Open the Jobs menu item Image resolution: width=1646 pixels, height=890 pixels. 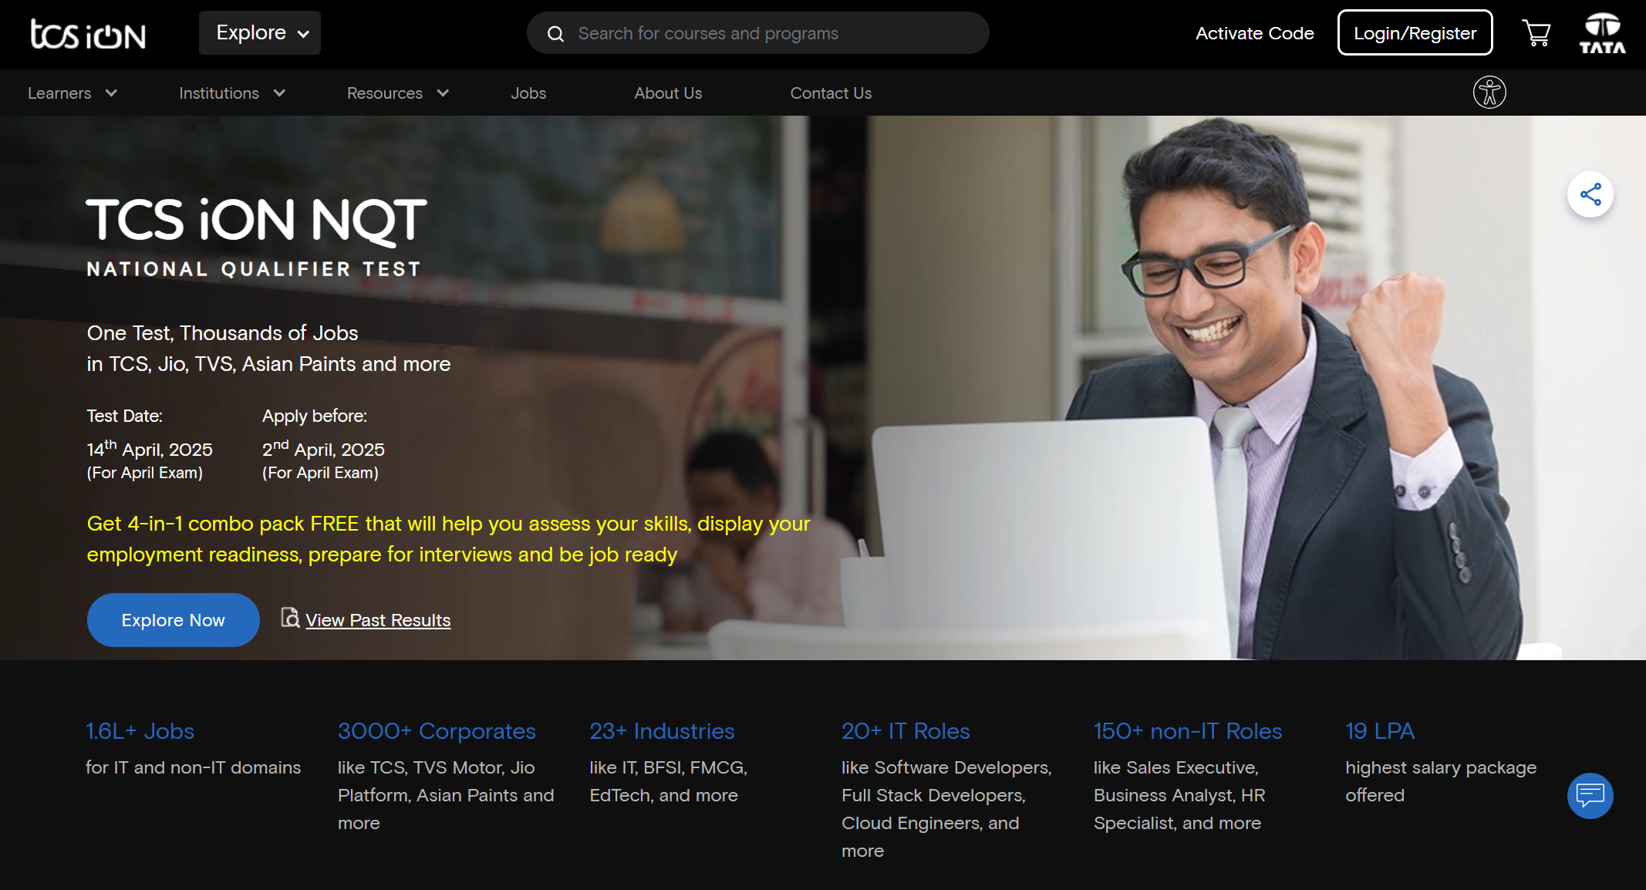(528, 93)
